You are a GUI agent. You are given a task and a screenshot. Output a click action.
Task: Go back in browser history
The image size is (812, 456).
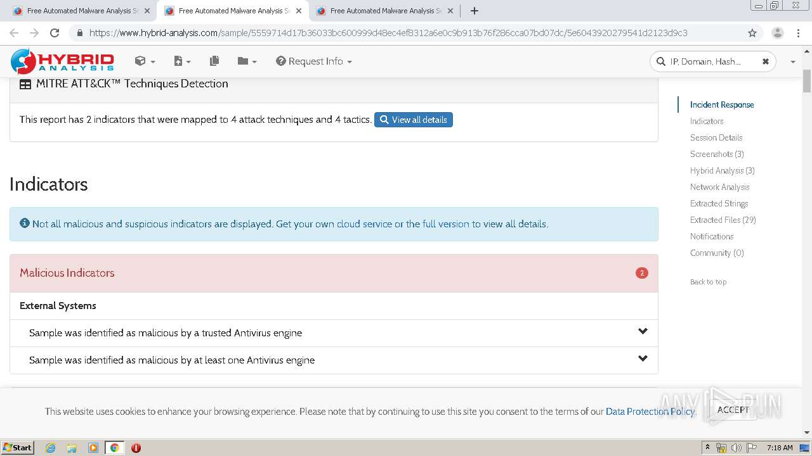(14, 33)
